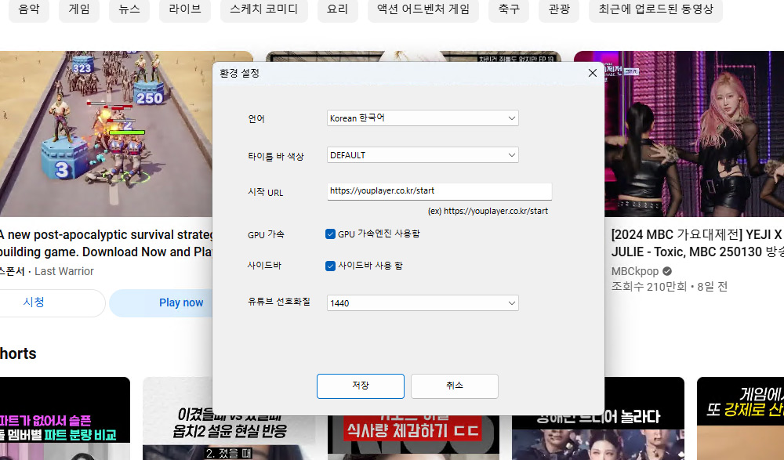Screen dimensions: 784x460
Task: Click the Last Warrior sponsor name
Action: 64,271
